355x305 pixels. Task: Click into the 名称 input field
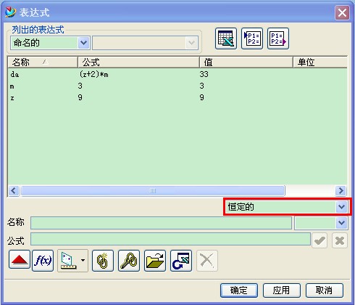(x=161, y=223)
